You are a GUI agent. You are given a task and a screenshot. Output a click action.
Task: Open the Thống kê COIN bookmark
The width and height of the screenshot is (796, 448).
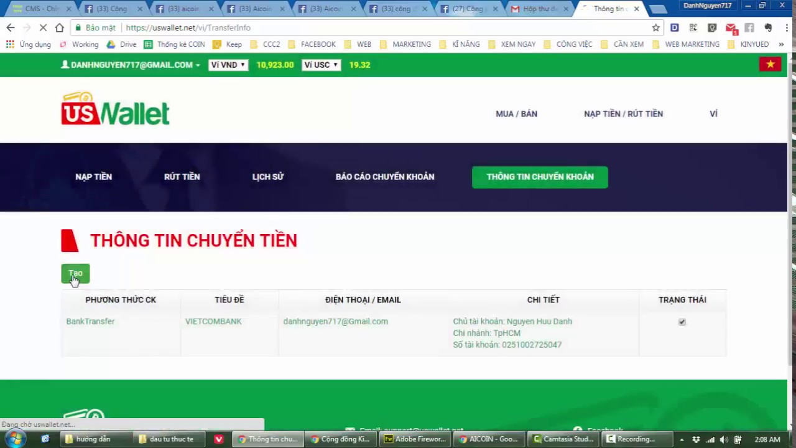[174, 44]
